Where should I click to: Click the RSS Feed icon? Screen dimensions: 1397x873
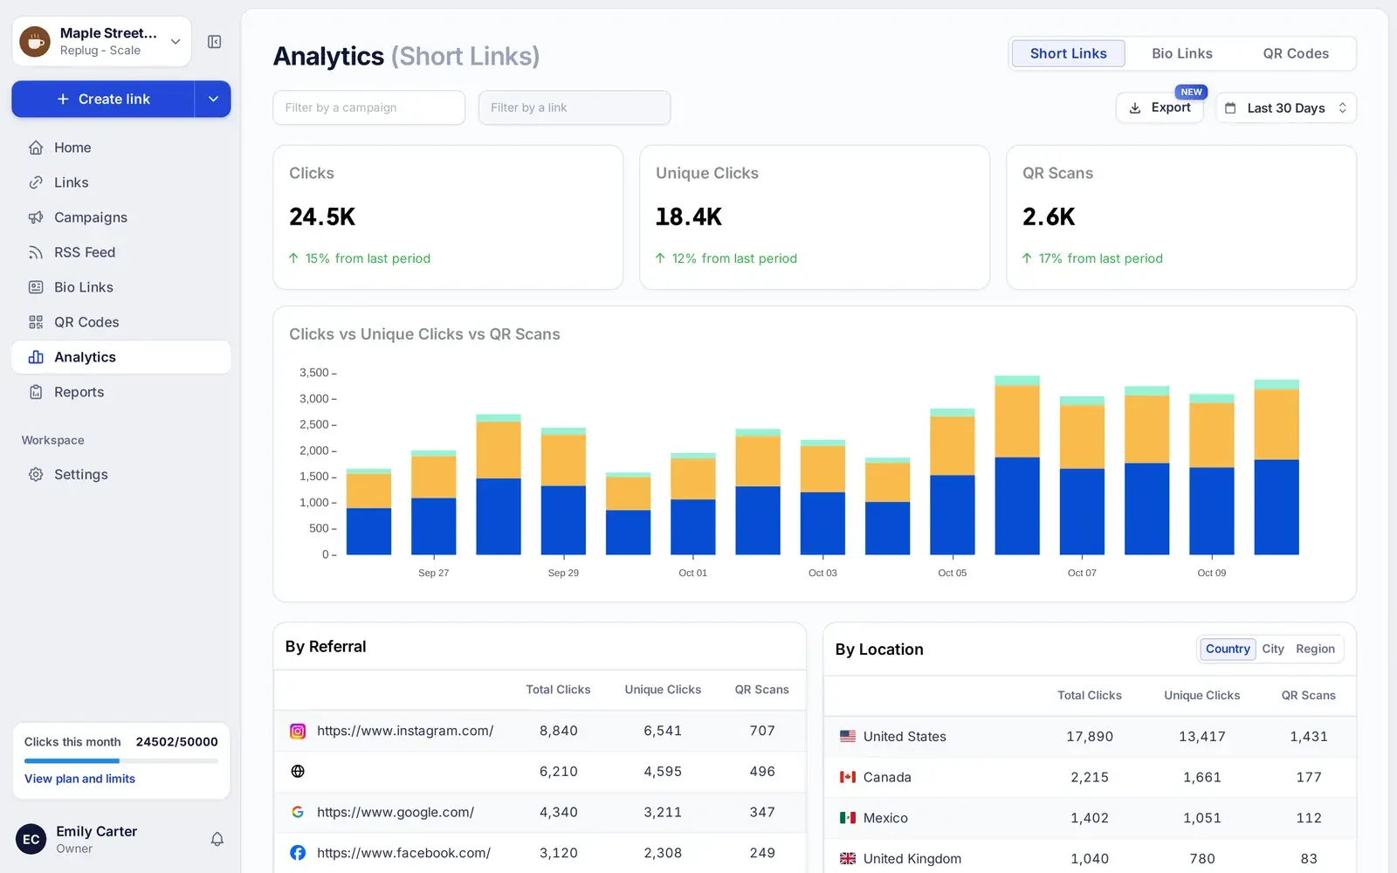click(x=36, y=252)
